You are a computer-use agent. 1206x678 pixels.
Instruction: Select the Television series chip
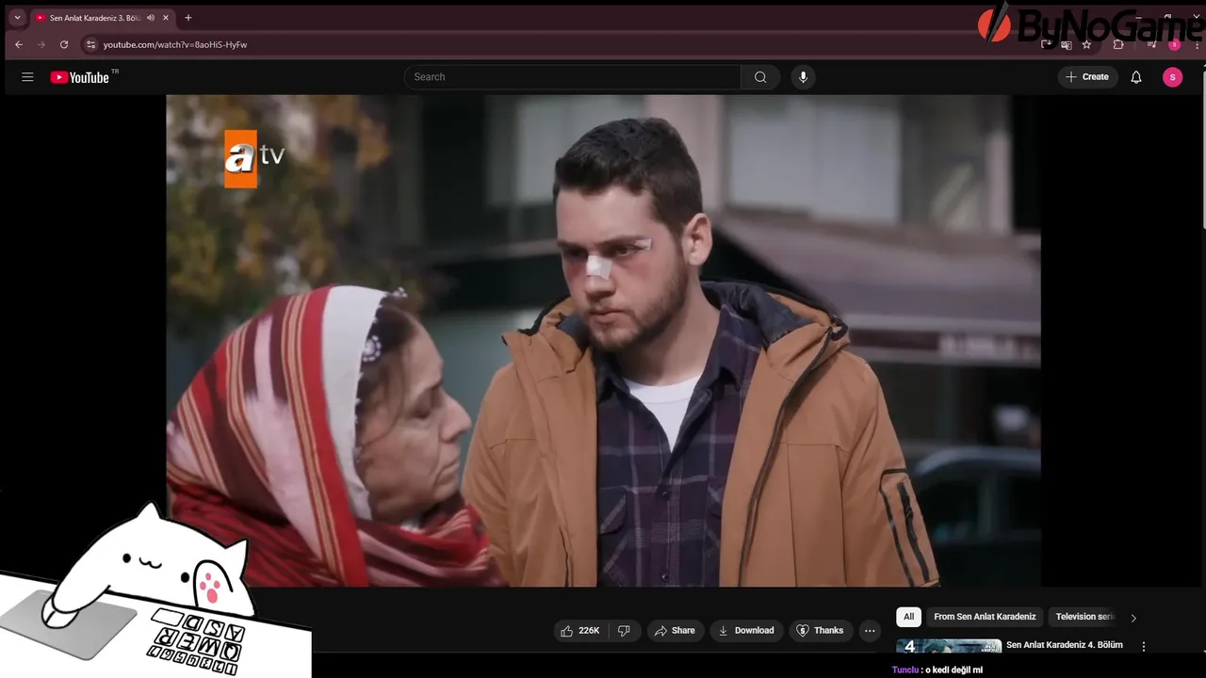coord(1084,617)
